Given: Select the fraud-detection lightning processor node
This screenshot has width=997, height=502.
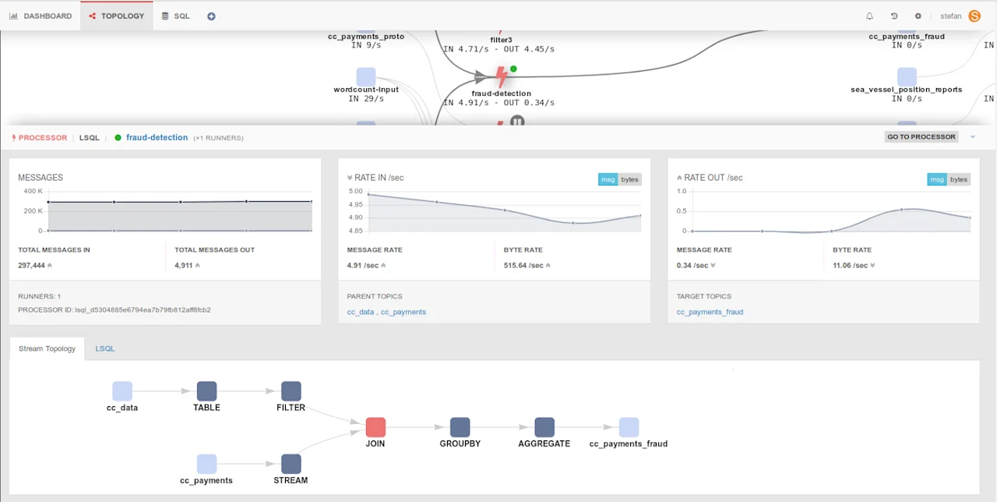Looking at the screenshot, I should (x=502, y=77).
